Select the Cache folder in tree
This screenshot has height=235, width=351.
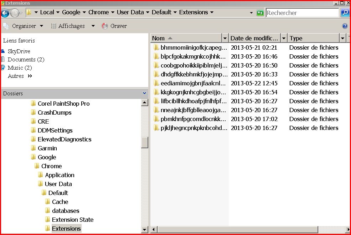60,202
